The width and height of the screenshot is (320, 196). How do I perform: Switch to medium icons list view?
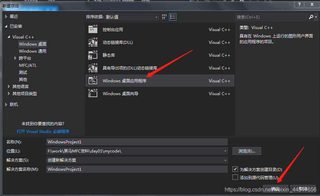173,17
